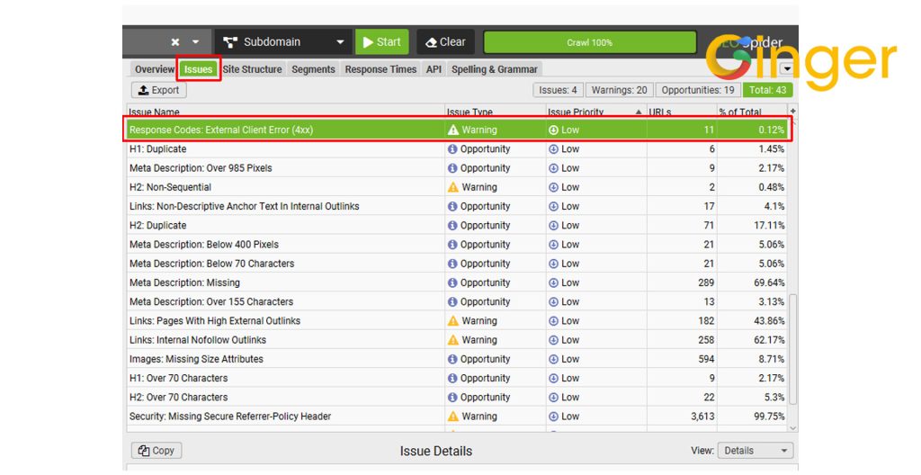Click Low priority icon in Meta Description: Missing row
Screen dimensions: 921x475
pos(553,282)
